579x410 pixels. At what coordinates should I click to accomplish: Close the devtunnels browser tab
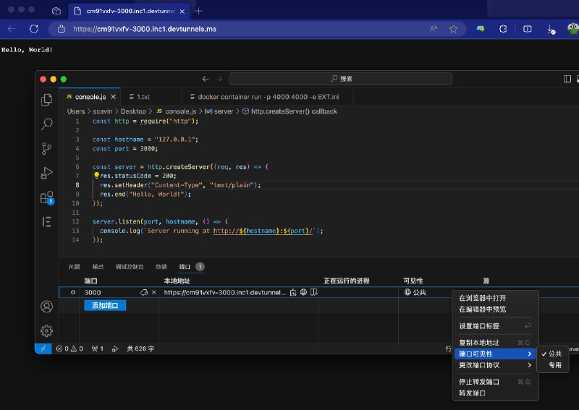pos(182,11)
